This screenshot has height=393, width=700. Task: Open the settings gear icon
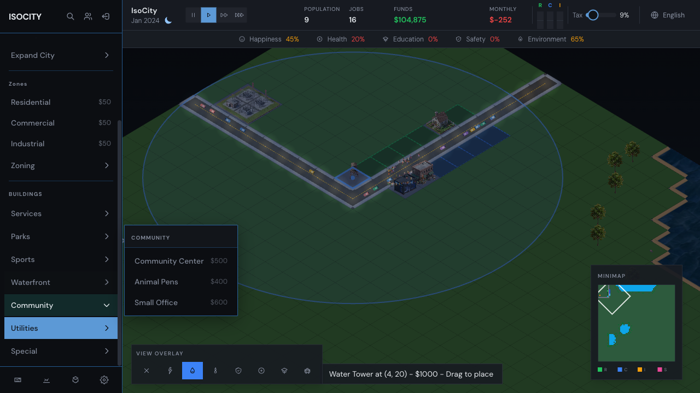point(104,379)
